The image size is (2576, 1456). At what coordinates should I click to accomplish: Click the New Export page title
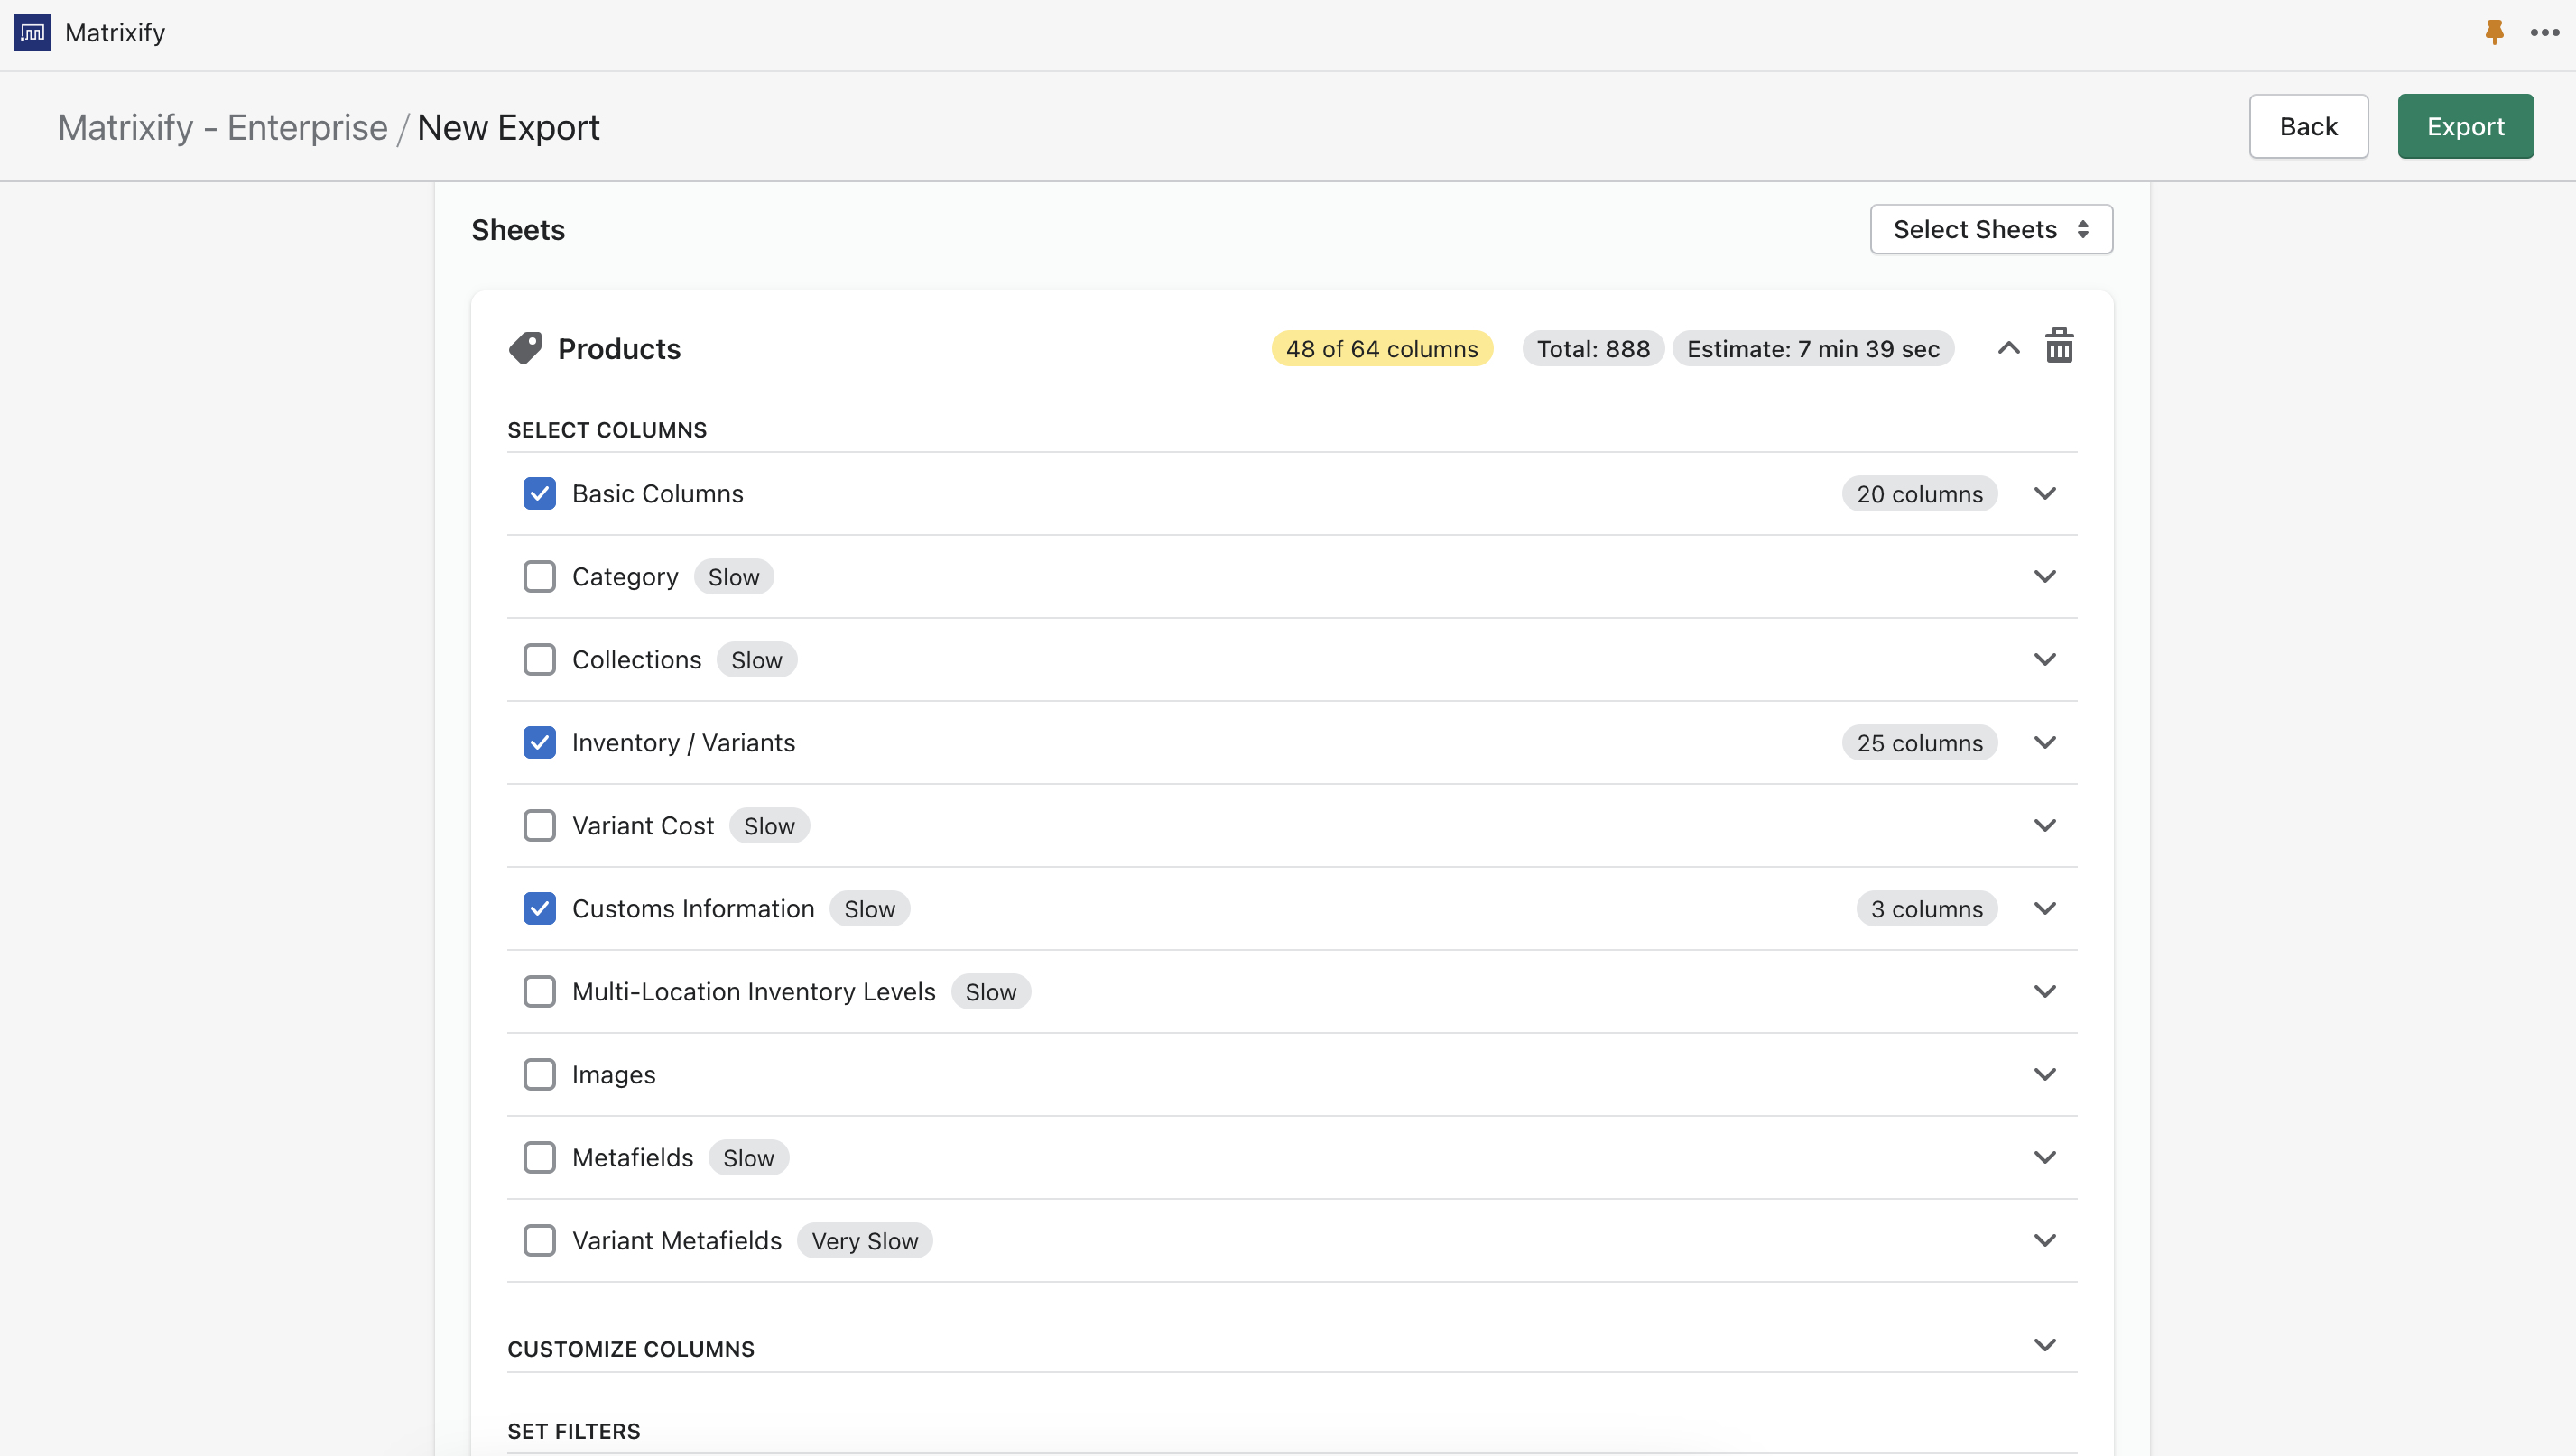508,128
